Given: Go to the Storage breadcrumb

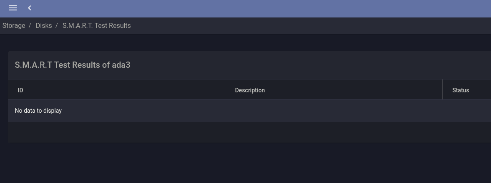Looking at the screenshot, I should coord(14,26).
